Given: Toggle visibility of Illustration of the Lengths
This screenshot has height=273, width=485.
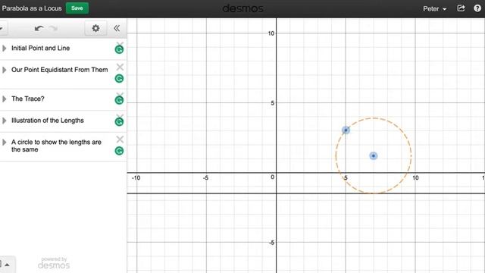Looking at the screenshot, I should (119, 122).
